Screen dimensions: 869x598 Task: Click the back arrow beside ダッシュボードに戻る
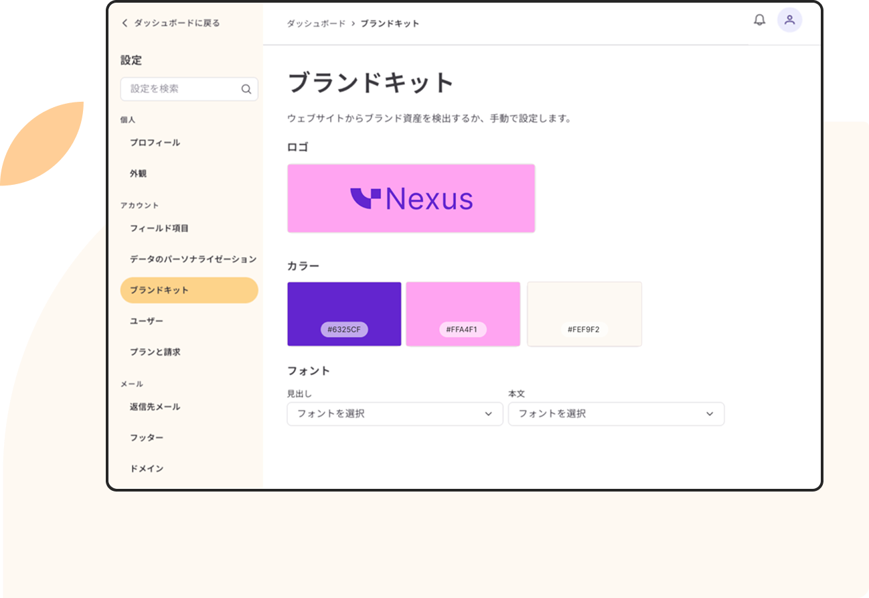point(125,23)
